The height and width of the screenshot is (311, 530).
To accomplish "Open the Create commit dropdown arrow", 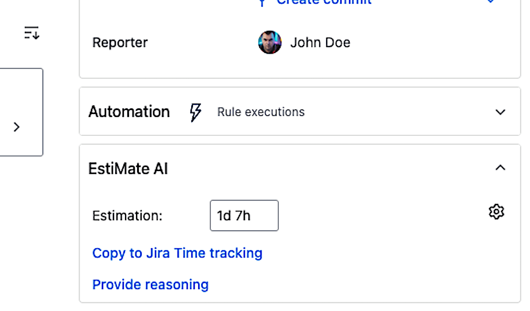I will coord(490,2).
